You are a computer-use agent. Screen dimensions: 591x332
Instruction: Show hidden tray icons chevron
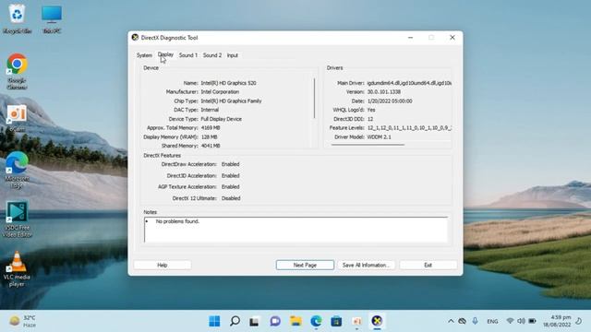[x=451, y=321]
